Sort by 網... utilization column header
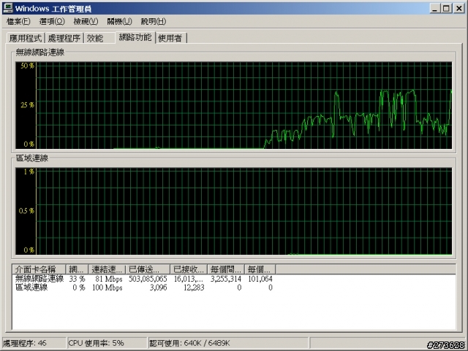The image size is (468, 351). pos(77,269)
